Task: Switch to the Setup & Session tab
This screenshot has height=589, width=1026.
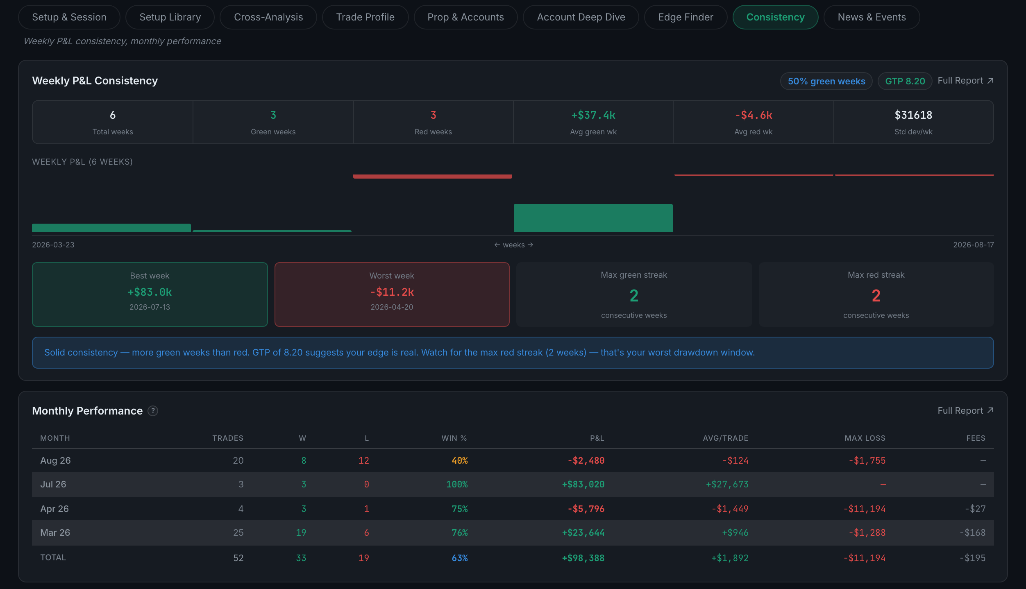Action: click(69, 17)
